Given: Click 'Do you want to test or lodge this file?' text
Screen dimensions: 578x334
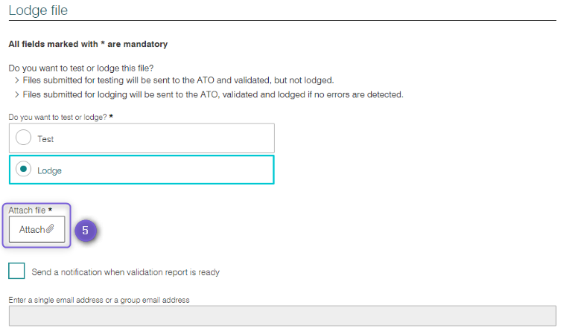Looking at the screenshot, I should pos(81,68).
